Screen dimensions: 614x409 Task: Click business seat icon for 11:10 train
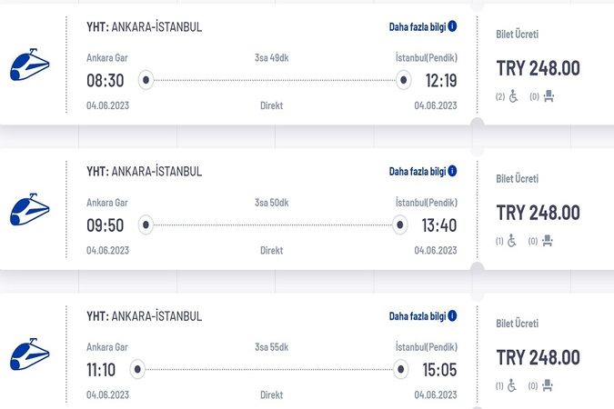[x=548, y=385]
